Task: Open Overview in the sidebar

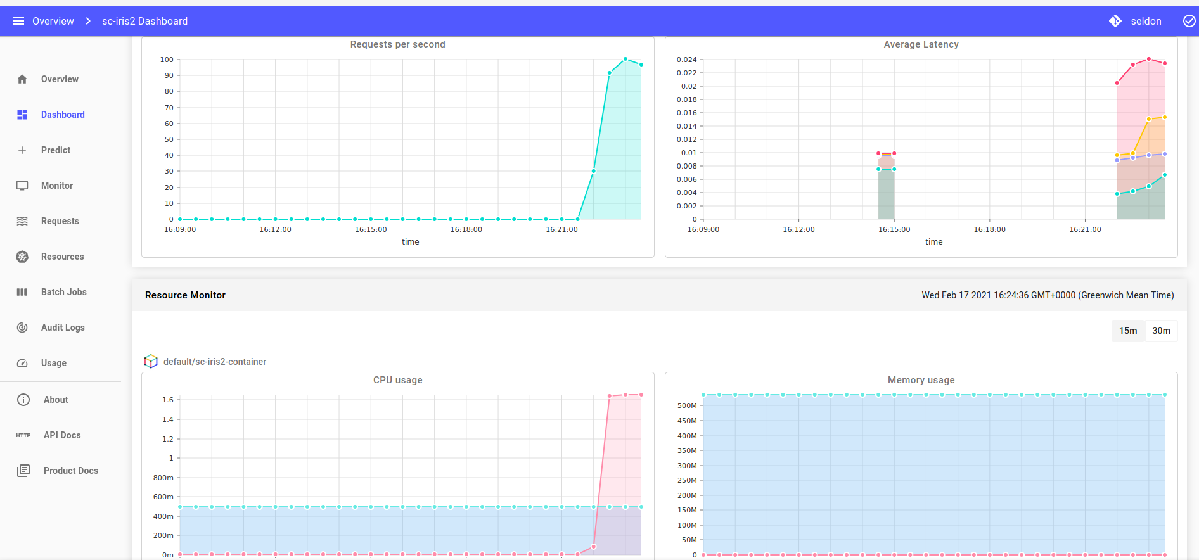Action: pyautogui.click(x=60, y=79)
